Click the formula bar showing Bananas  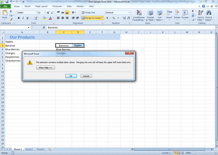131,28
